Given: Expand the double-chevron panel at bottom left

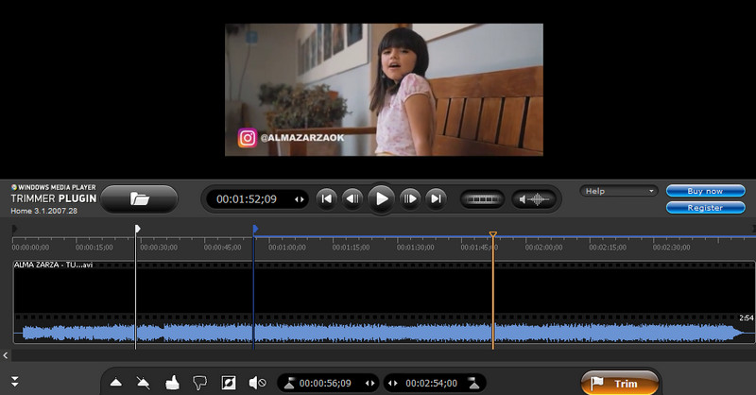Looking at the screenshot, I should [x=14, y=382].
